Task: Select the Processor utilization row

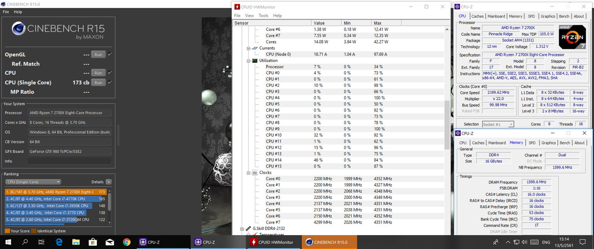Action: point(338,66)
